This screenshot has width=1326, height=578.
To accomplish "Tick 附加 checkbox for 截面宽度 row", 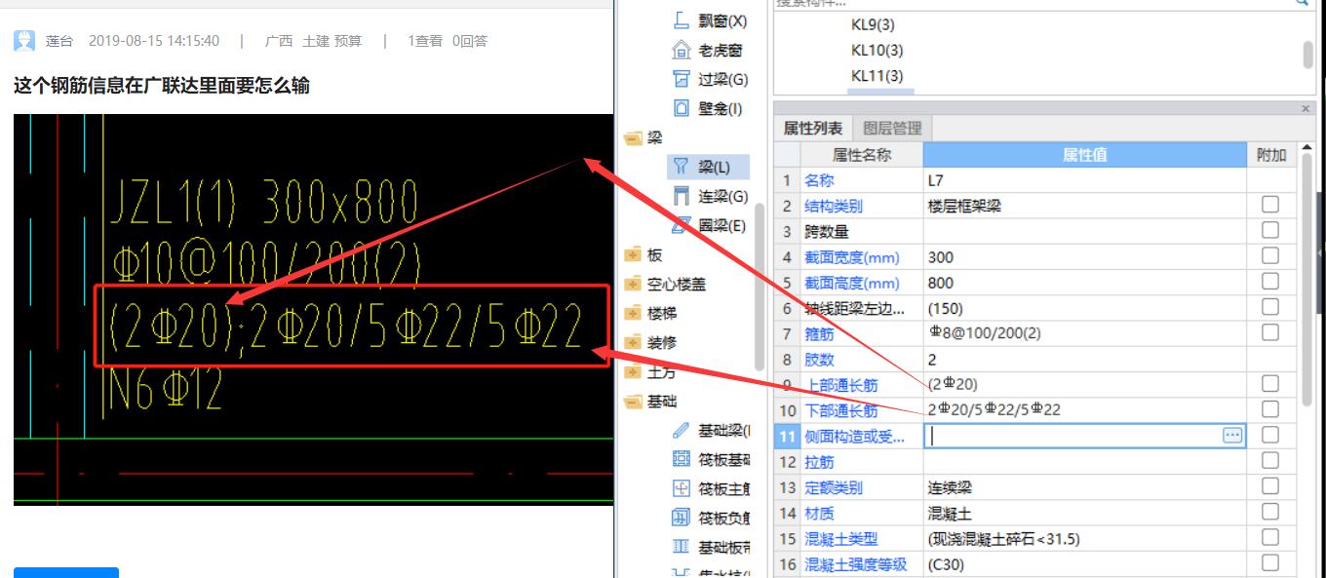I will 1270,255.
